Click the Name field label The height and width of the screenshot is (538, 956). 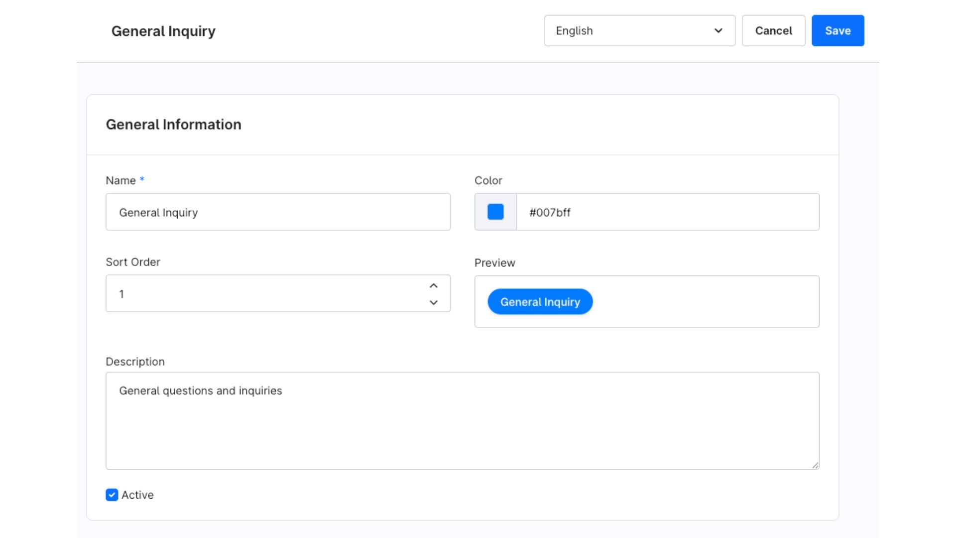pos(120,181)
